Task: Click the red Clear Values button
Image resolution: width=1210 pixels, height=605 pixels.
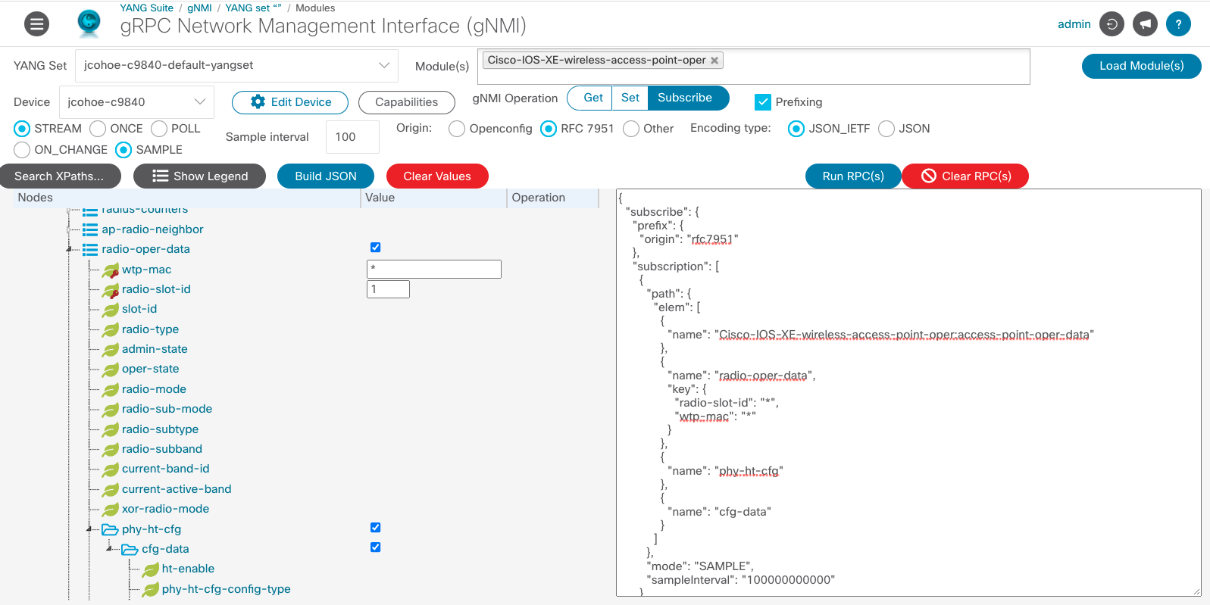Action: [x=437, y=176]
